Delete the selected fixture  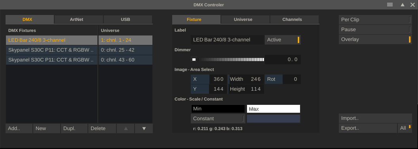coord(102,129)
